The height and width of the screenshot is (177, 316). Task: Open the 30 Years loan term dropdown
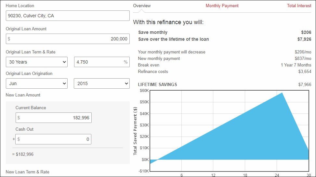click(x=37, y=62)
